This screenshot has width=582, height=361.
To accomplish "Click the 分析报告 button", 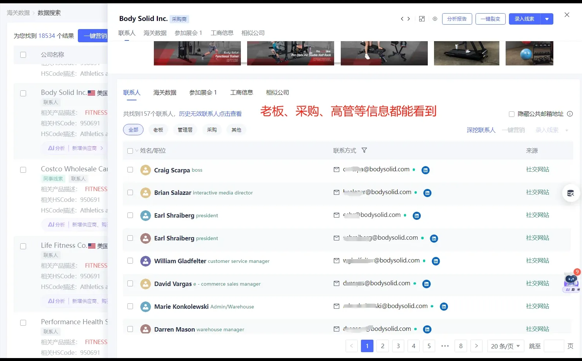I will (x=457, y=19).
